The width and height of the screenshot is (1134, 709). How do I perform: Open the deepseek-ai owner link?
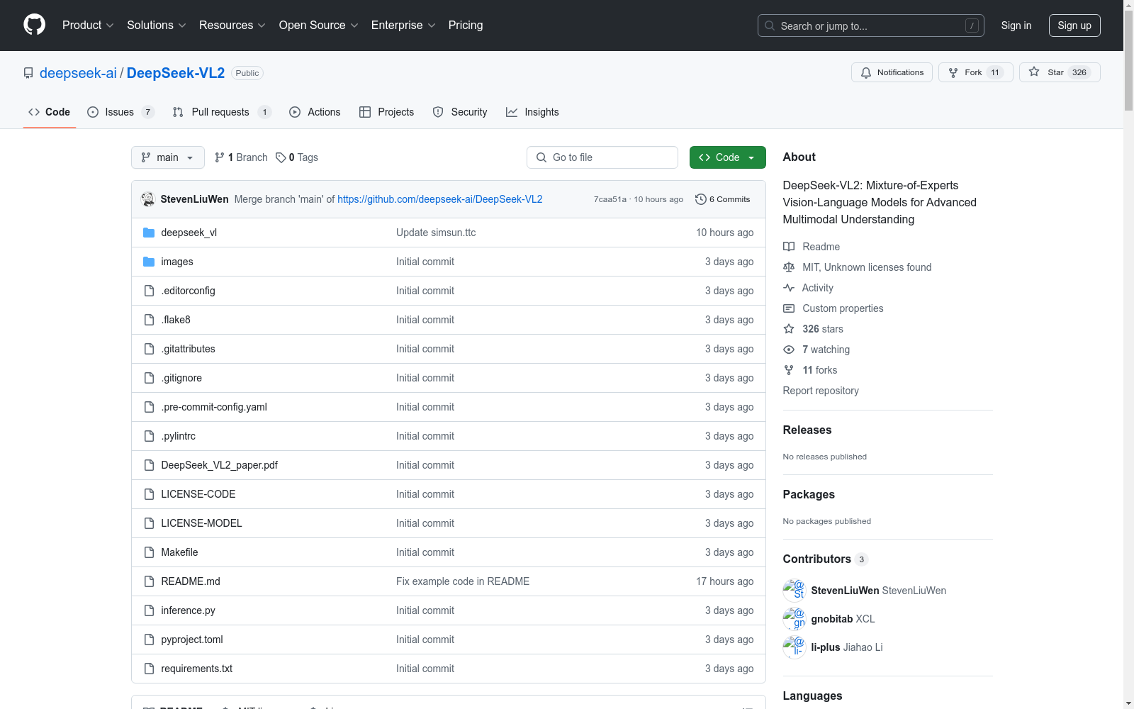click(78, 73)
